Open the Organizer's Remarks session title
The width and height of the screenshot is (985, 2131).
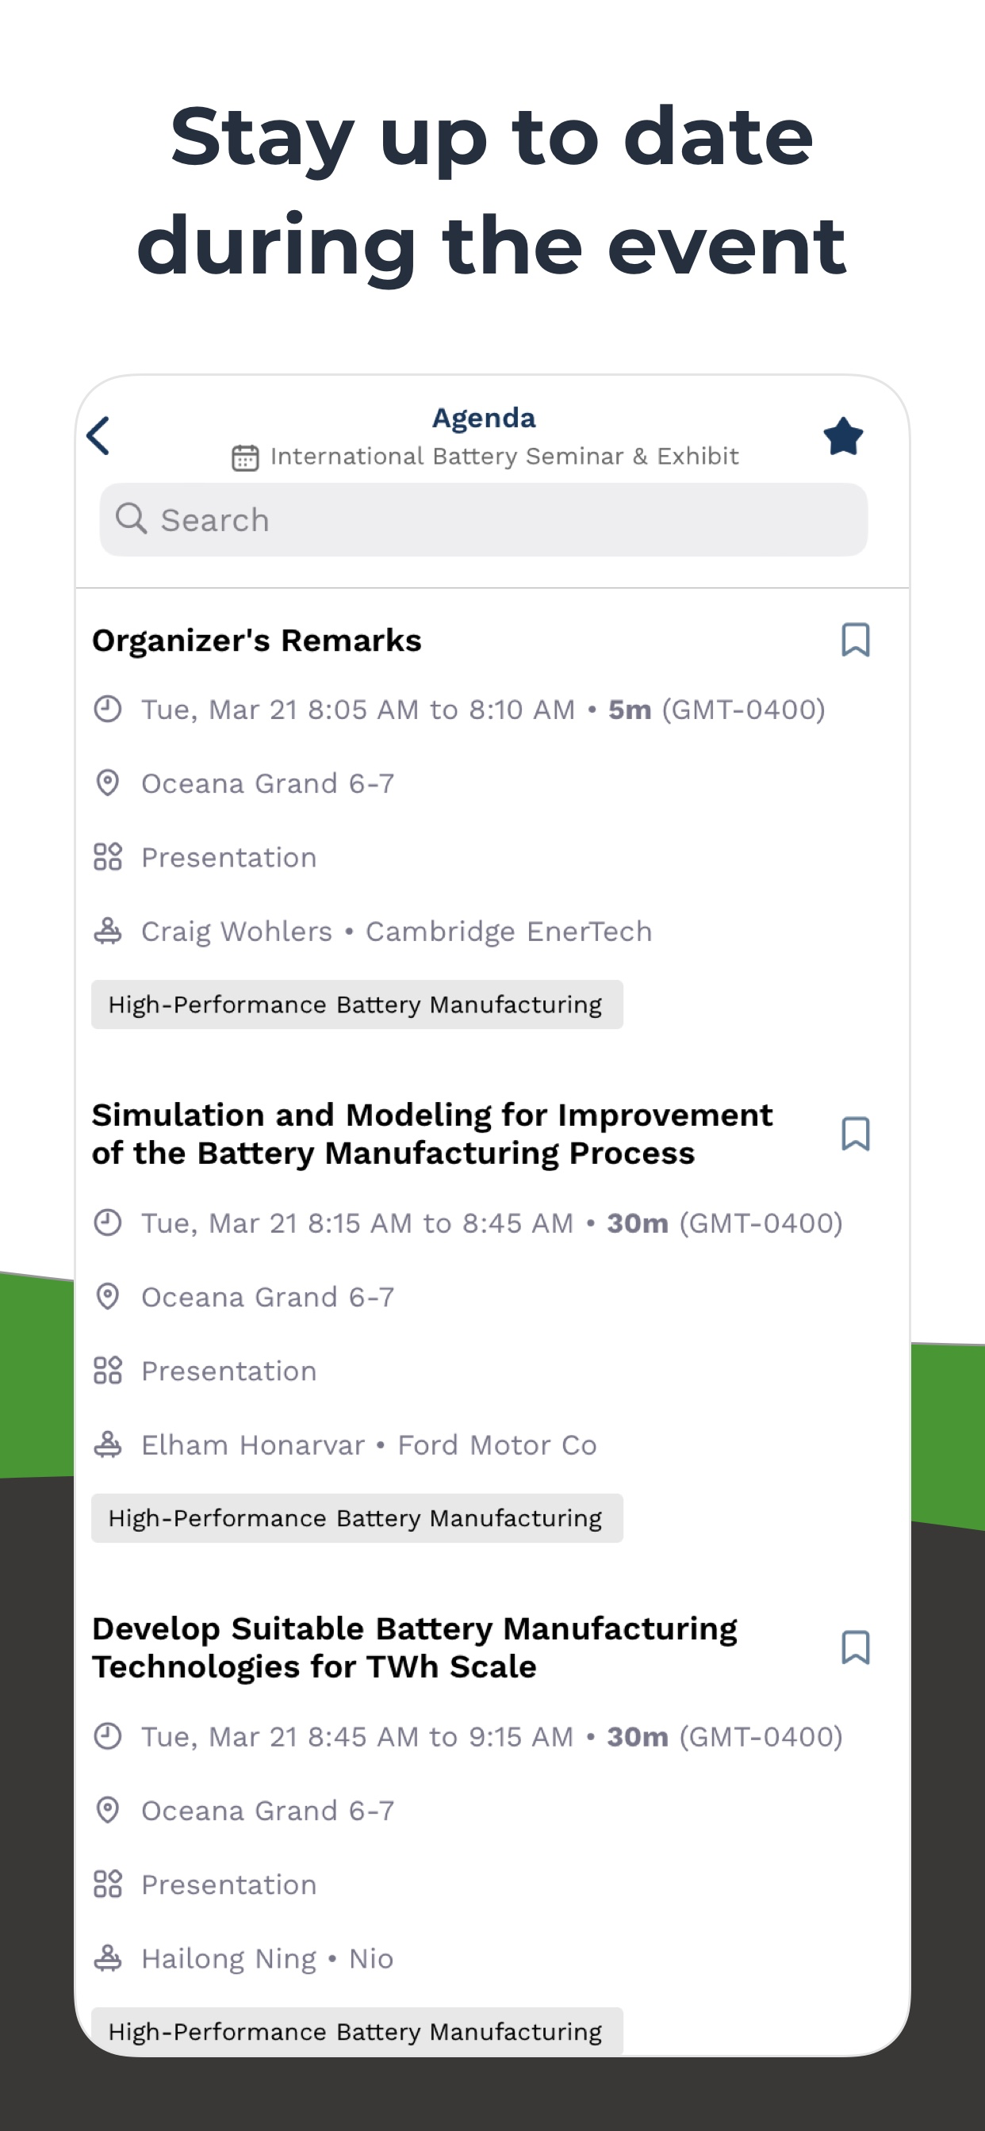point(257,641)
